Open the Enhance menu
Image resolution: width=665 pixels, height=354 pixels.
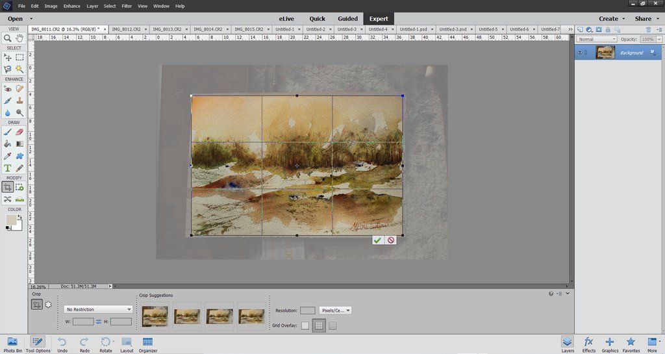point(72,6)
